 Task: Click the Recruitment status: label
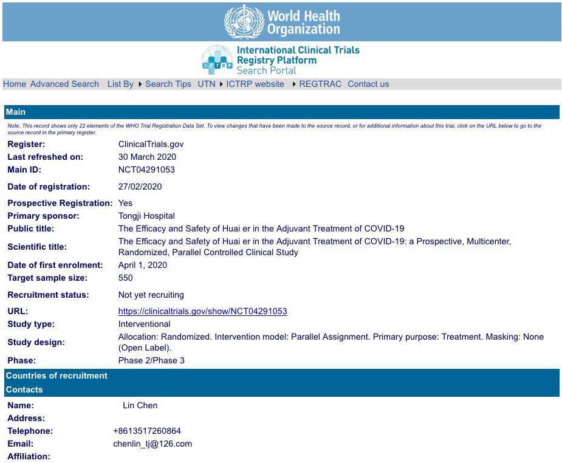[x=48, y=295]
